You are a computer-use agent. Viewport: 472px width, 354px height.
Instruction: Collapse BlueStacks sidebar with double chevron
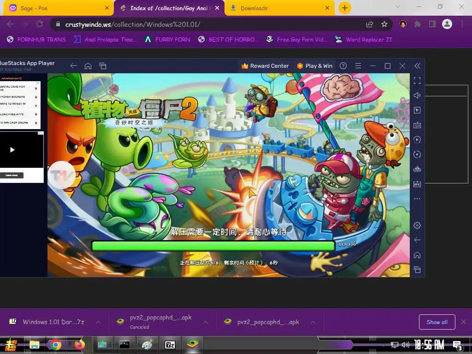point(417,66)
